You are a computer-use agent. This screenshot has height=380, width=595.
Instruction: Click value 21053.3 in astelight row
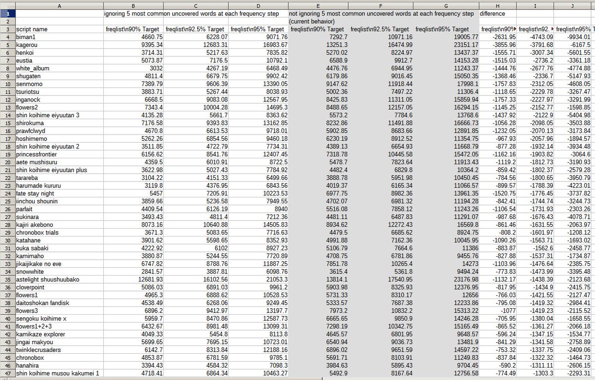pos(258,280)
